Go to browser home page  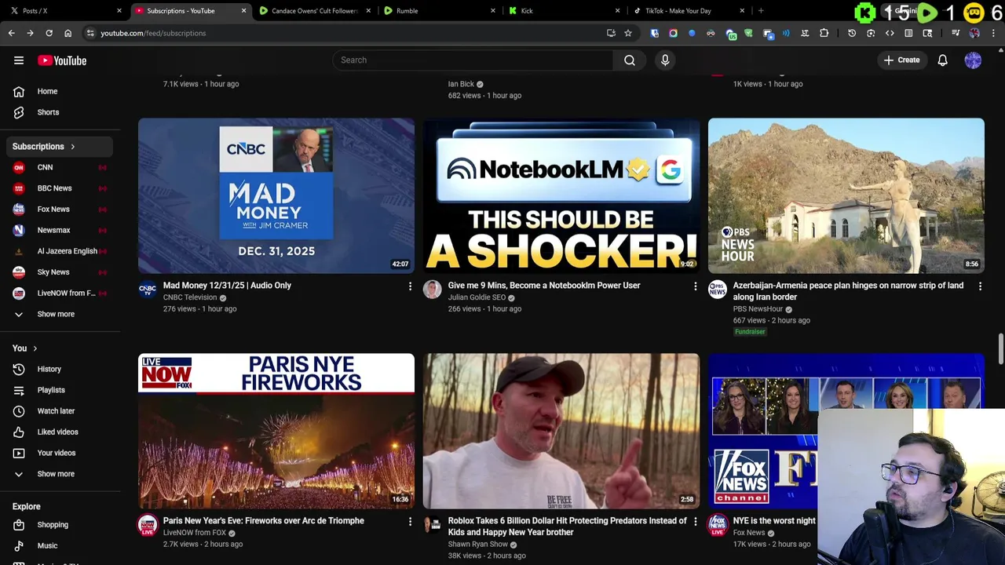68,33
